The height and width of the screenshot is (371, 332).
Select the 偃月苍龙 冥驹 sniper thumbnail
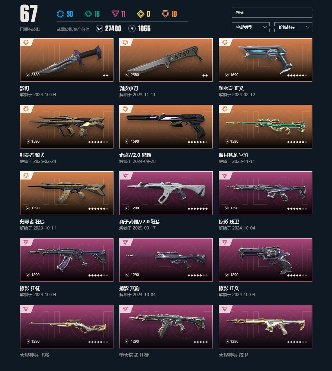(x=266, y=127)
